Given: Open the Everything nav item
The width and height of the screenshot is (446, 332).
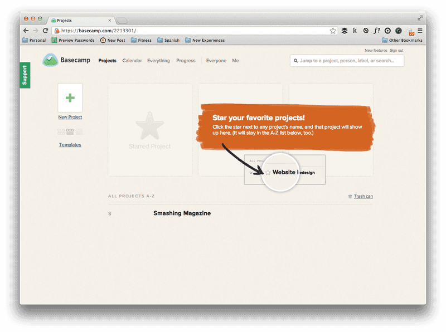Looking at the screenshot, I should pyautogui.click(x=158, y=61).
